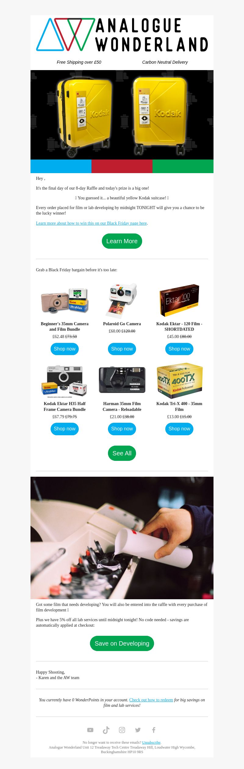Open the Kodak Ektar 120 film box image
This screenshot has width=244, height=769.
point(179,301)
